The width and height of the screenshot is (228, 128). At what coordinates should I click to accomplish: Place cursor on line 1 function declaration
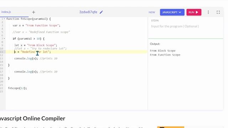click(28, 19)
